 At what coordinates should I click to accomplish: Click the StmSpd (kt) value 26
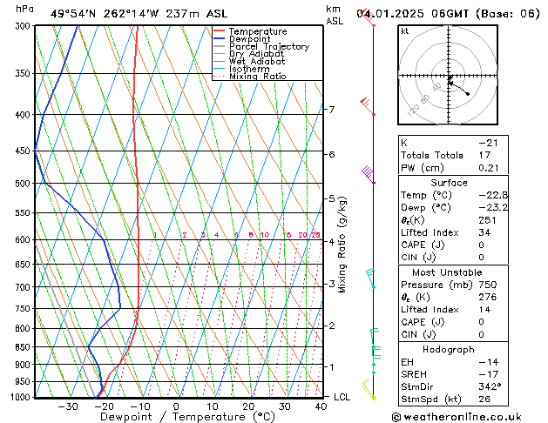[x=484, y=399]
